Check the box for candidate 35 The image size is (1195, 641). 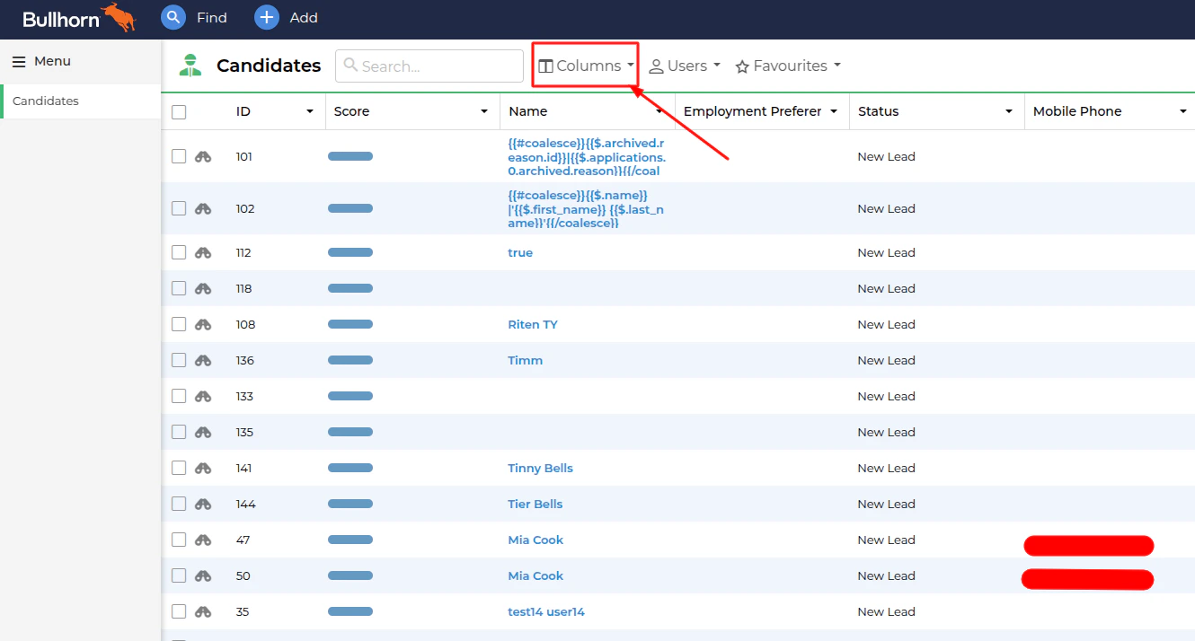click(179, 611)
